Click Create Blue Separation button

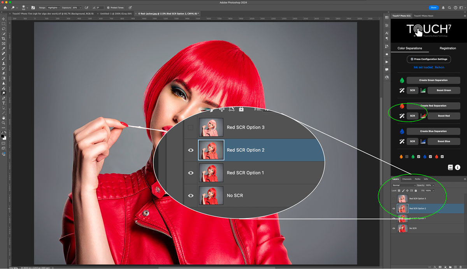[433, 131]
